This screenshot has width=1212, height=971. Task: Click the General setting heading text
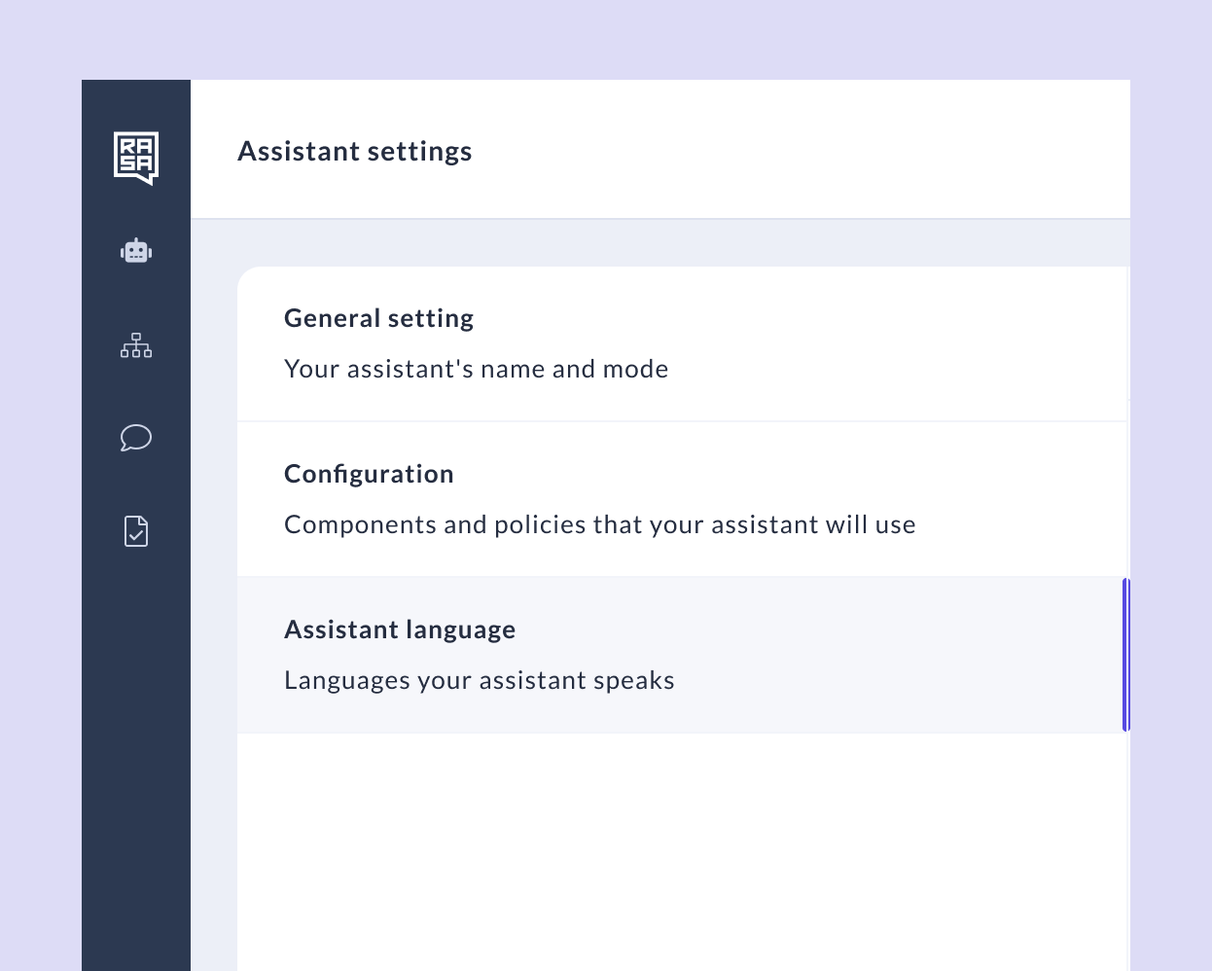[378, 317]
